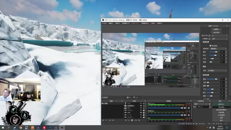The width and height of the screenshot is (231, 130).
Task: Open the 工具(T) menu
Action: [x=153, y=23]
